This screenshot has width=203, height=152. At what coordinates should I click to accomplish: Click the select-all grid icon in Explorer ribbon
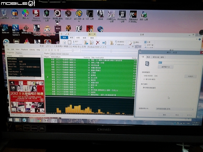(145, 42)
